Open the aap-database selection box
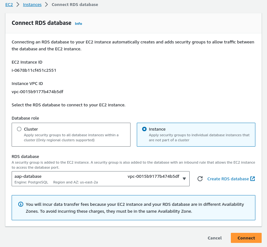 94,179
